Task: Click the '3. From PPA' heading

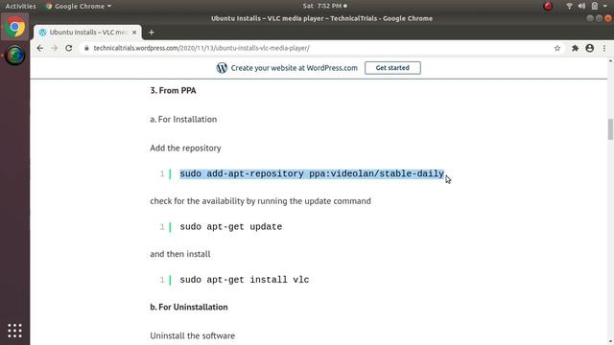Action: [x=173, y=90]
